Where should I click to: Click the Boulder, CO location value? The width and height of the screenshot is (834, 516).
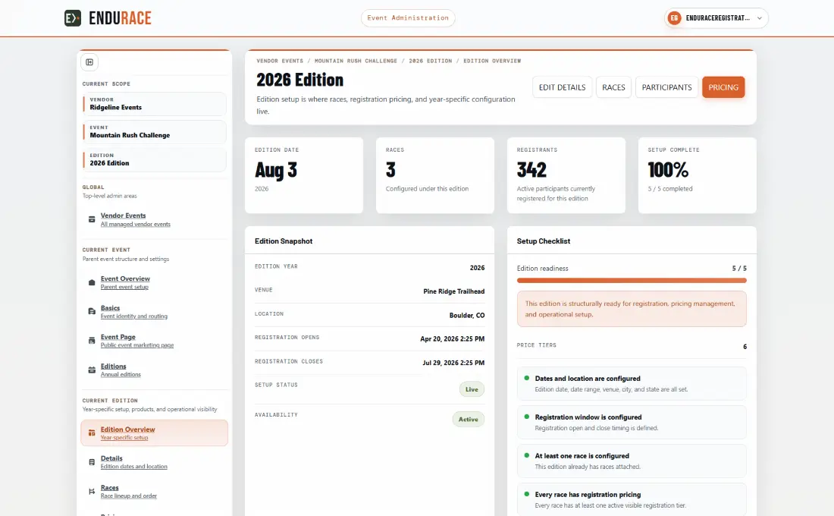[x=467, y=315]
